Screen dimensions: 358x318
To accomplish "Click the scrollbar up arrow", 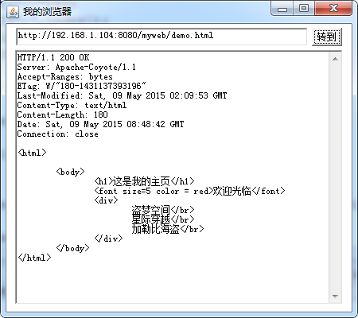I will pyautogui.click(x=335, y=59).
